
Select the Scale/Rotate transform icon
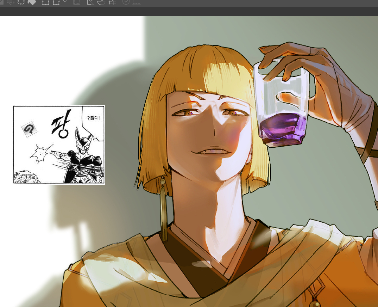(45, 2)
